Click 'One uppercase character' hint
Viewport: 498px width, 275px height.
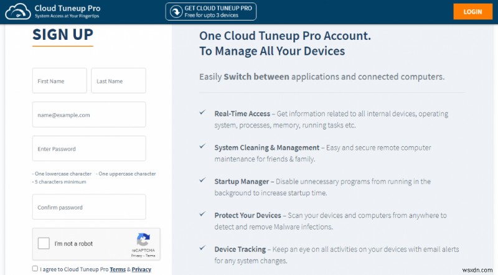tap(126, 174)
